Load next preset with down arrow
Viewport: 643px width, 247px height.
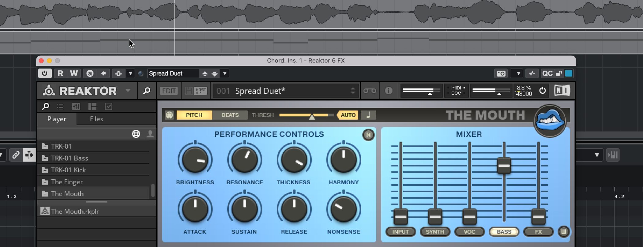click(x=215, y=73)
